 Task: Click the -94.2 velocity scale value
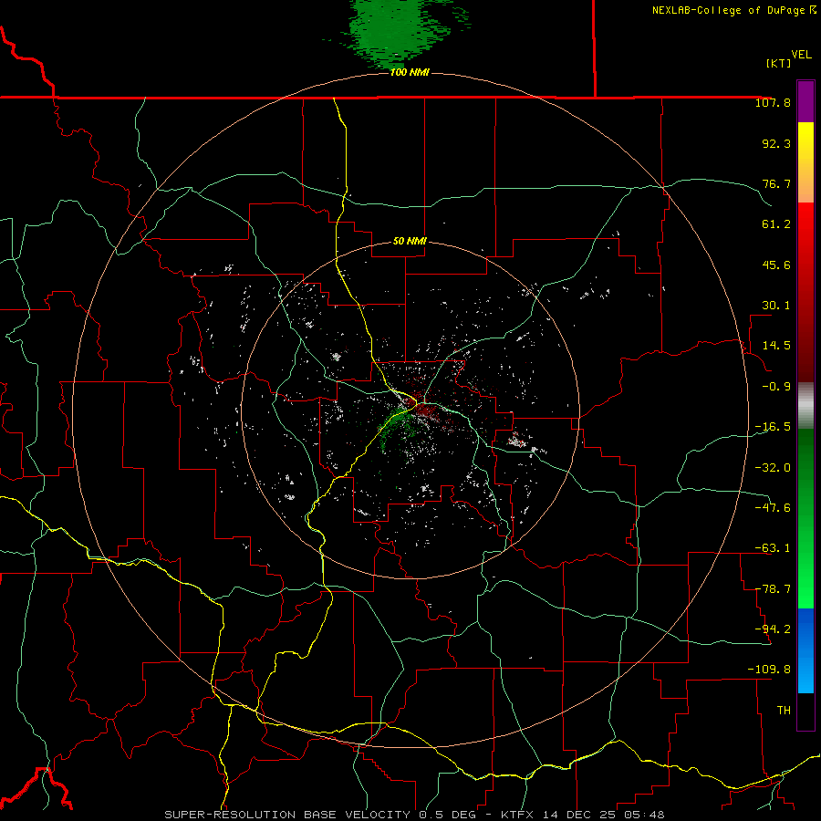coord(773,629)
